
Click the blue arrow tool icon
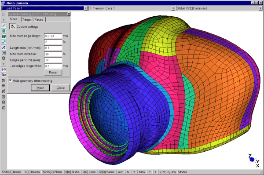point(4,53)
